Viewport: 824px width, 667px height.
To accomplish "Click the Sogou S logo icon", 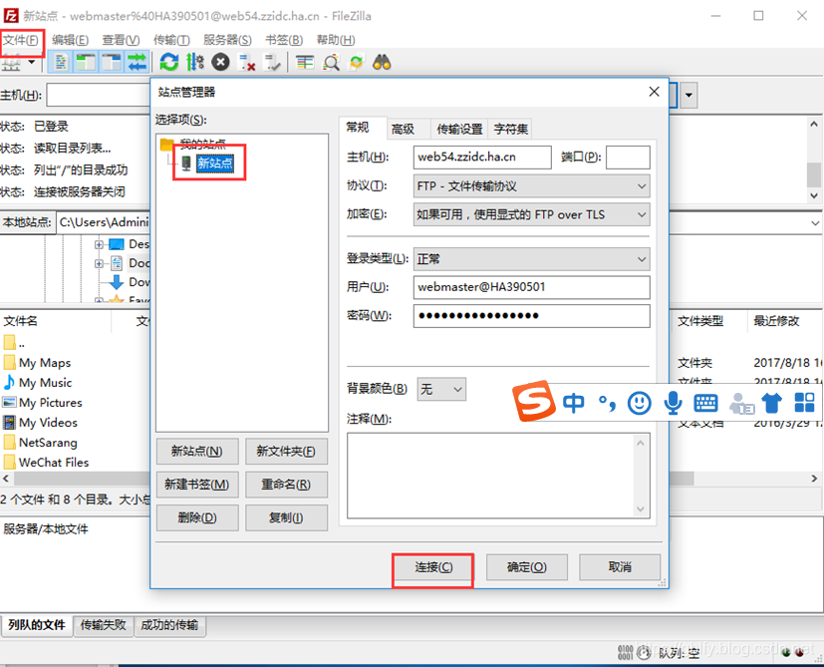I will click(534, 401).
